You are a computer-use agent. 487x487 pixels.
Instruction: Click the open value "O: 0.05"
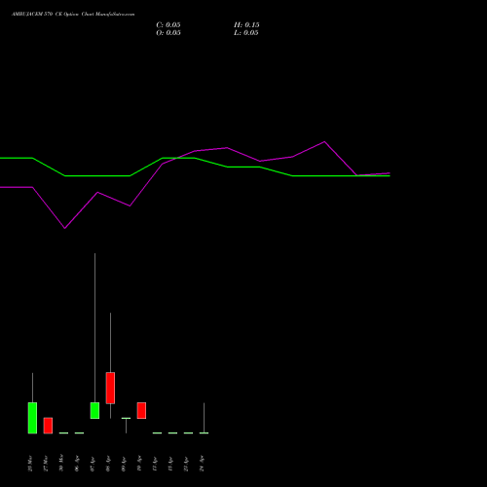[x=169, y=33]
